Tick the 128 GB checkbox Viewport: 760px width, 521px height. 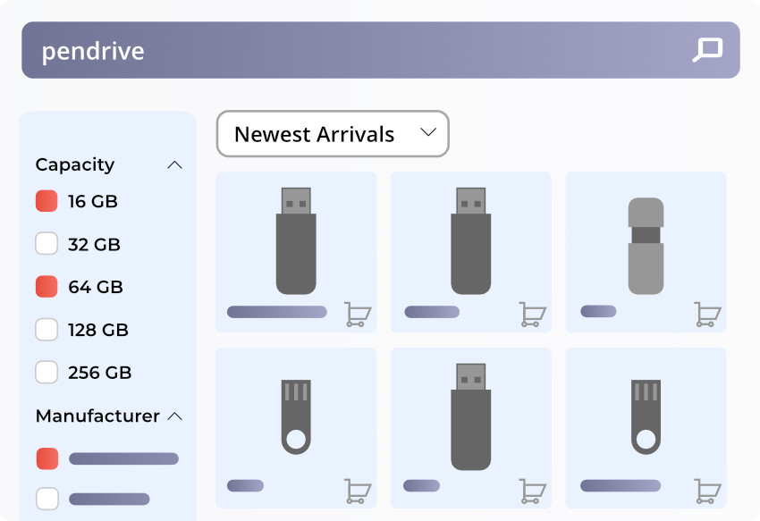point(46,330)
